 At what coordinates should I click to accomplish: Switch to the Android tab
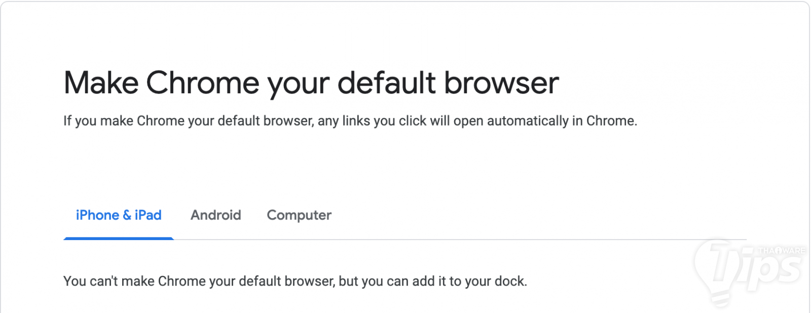[215, 215]
